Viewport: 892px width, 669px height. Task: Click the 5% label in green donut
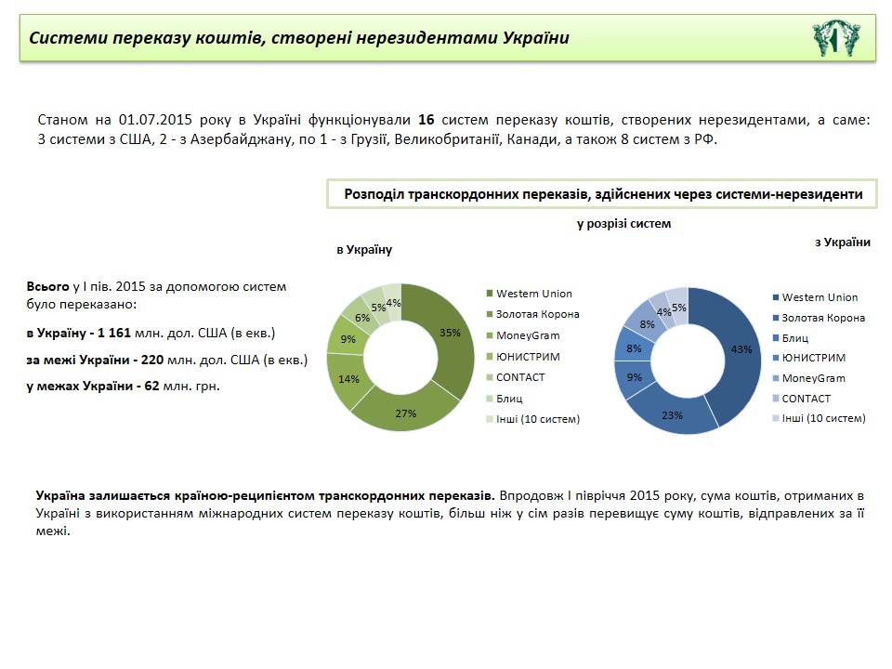coord(378,308)
